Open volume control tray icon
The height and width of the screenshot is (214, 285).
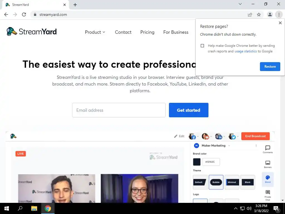(x=249, y=208)
